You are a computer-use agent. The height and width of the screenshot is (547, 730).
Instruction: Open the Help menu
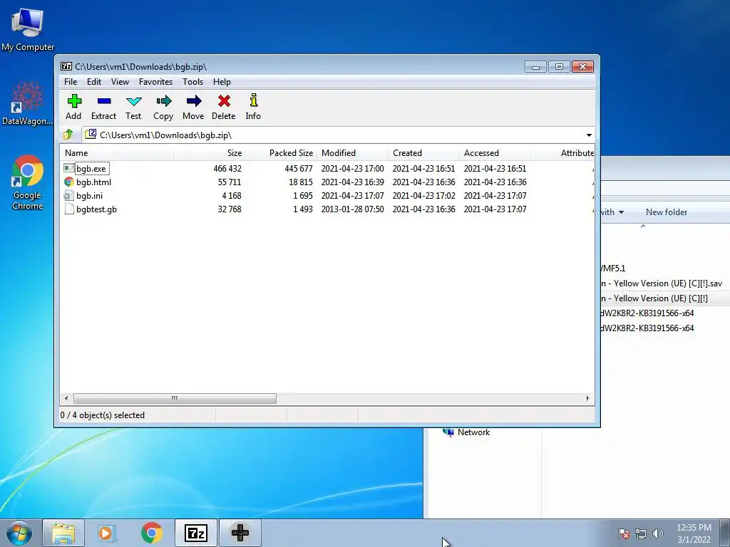(222, 82)
